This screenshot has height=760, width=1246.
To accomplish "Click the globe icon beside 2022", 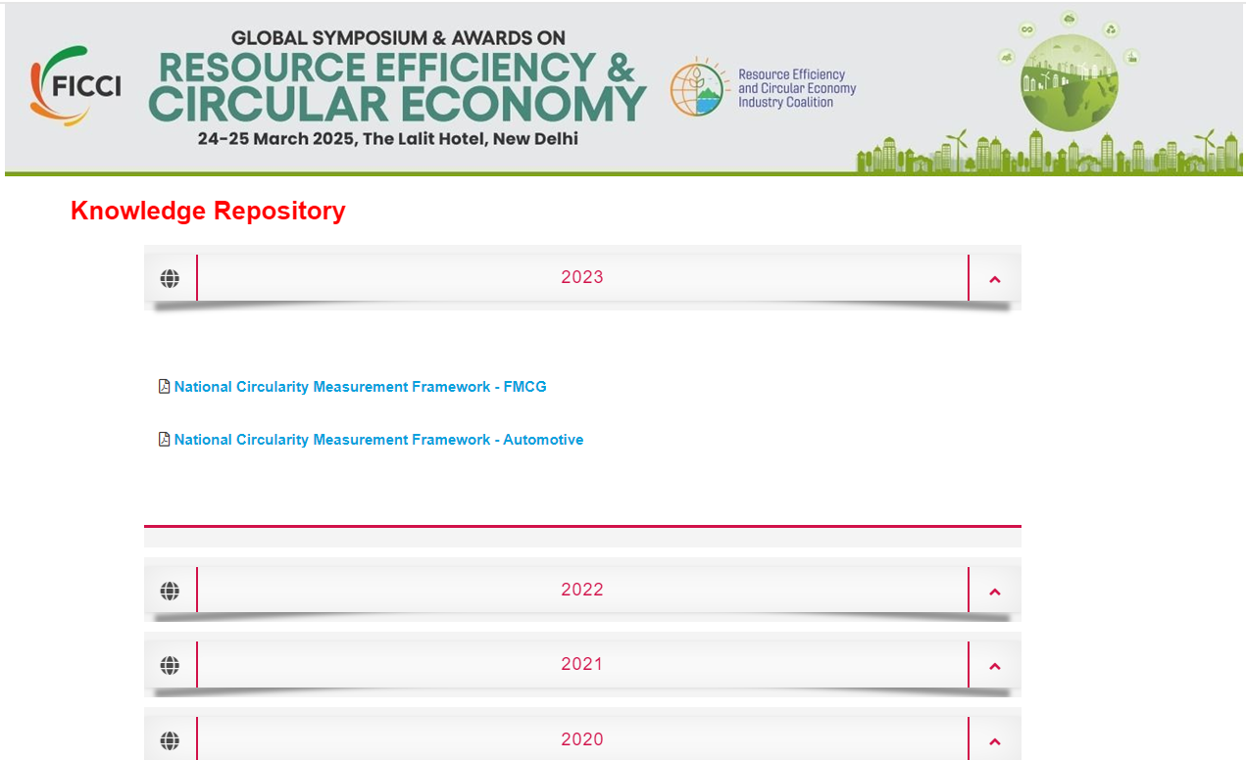I will (170, 592).
